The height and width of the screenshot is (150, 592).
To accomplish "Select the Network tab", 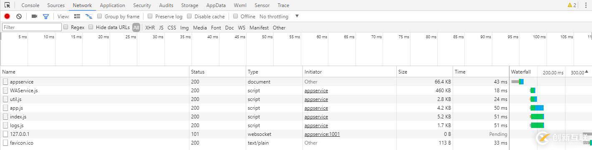I will pyautogui.click(x=82, y=5).
